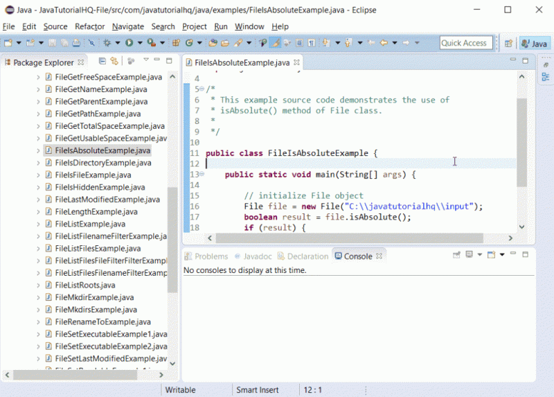The width and height of the screenshot is (554, 397).
Task: Expand FileIsAbsoluteExample.java tree node
Action: tap(38, 150)
